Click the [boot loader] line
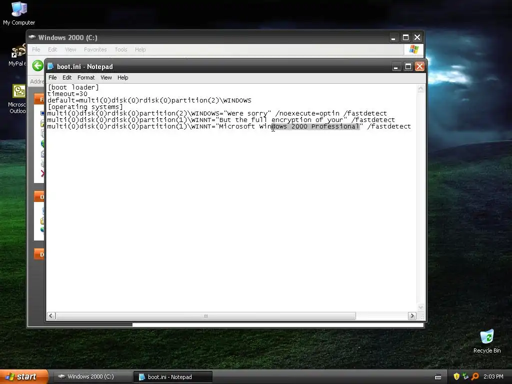Screen dimensions: 512x384 click(x=73, y=87)
